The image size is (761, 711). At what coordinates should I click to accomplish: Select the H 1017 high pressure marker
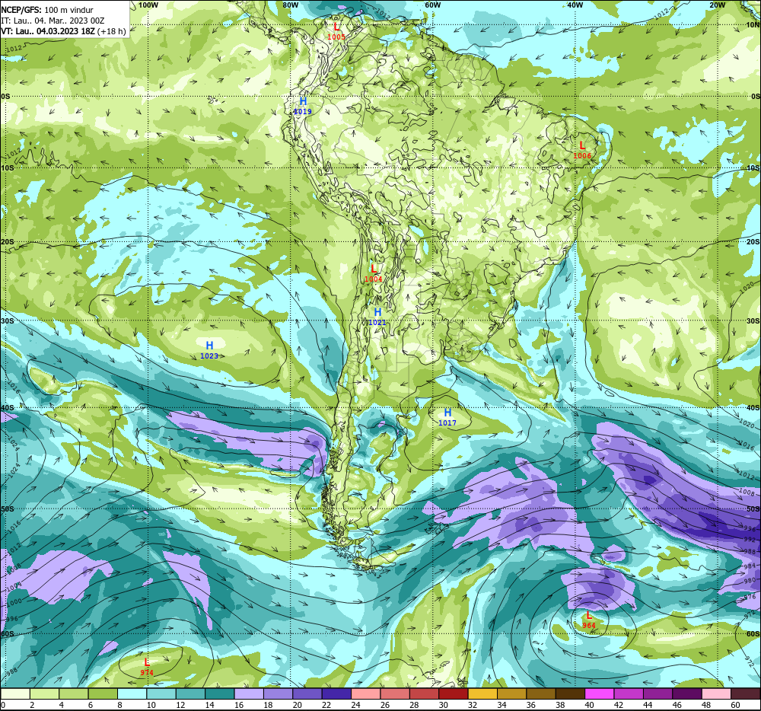click(x=447, y=417)
